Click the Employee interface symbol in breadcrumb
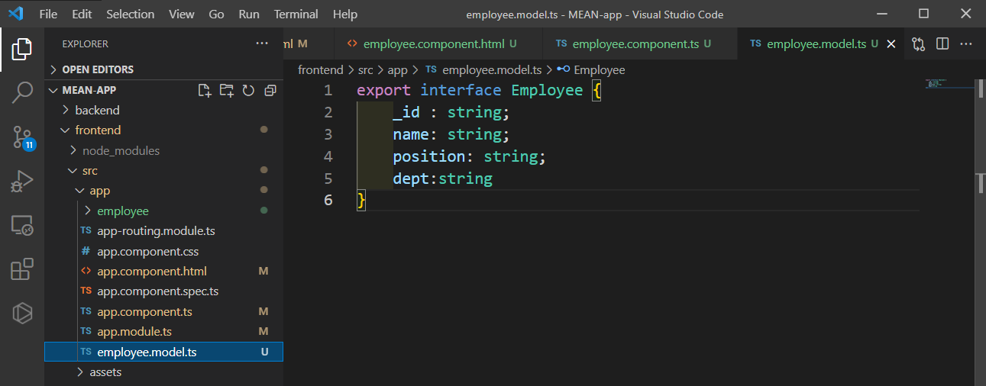 click(x=591, y=69)
